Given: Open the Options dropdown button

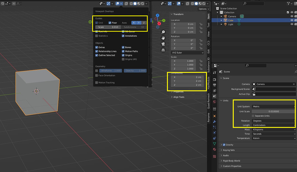Looking at the screenshot, I should [204, 9].
